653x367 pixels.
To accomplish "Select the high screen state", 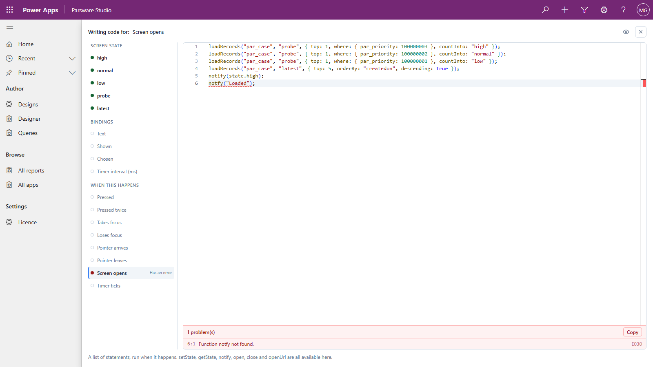I will tap(131, 58).
